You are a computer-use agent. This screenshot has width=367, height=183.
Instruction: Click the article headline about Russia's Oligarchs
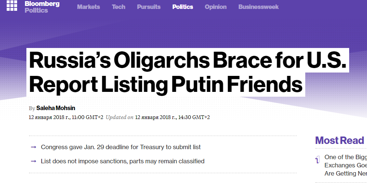point(187,72)
